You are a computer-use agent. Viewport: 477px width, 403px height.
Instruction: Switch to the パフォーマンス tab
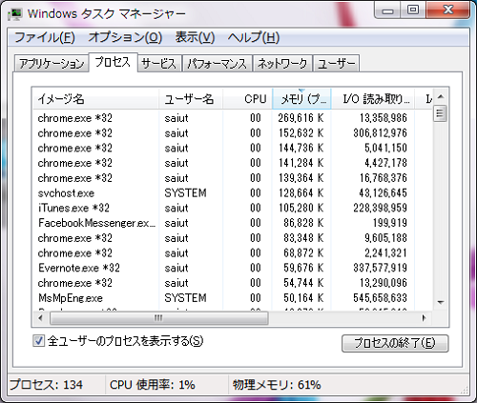(x=218, y=64)
